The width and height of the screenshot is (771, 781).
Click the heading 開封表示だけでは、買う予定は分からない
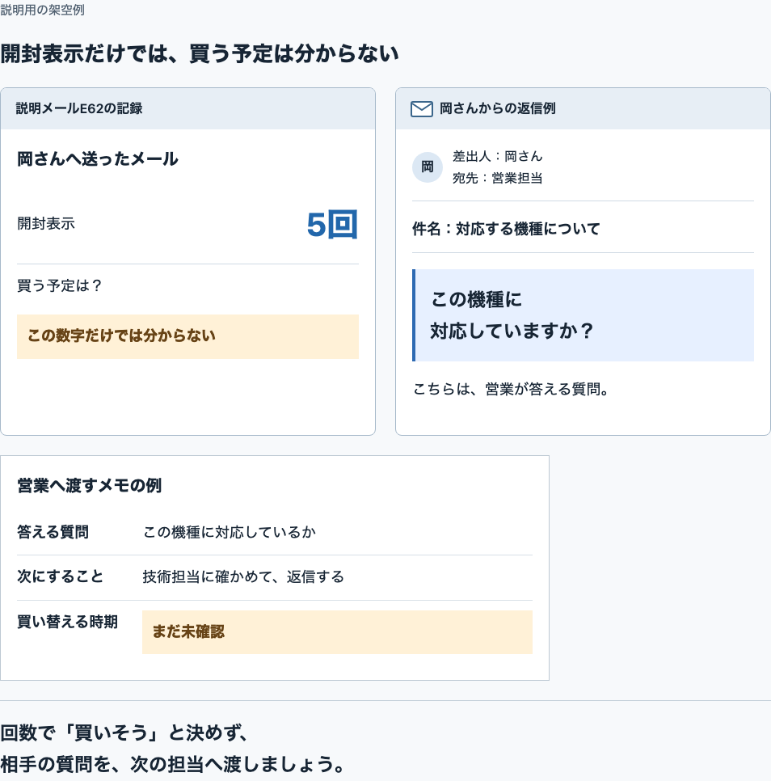[200, 53]
